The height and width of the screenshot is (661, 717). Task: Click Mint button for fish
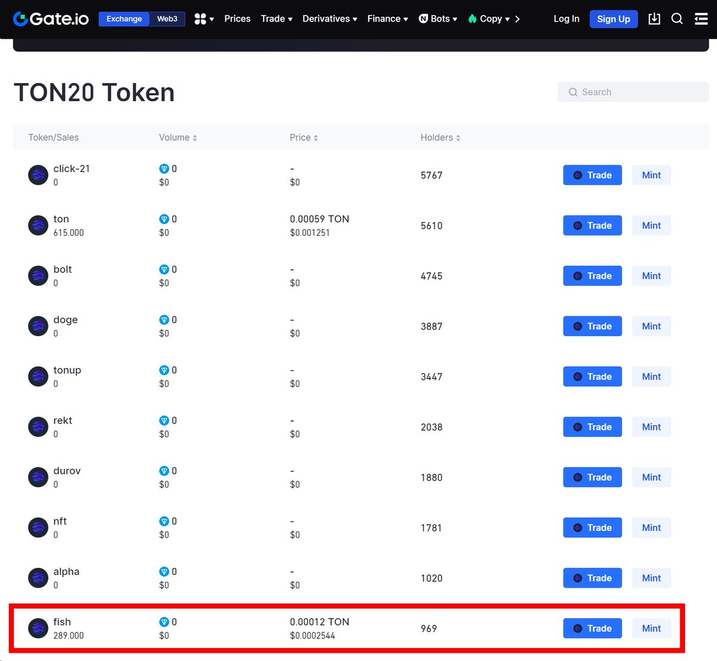[x=651, y=628]
